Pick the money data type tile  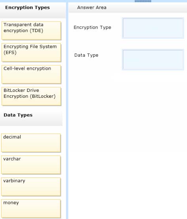tap(31, 209)
